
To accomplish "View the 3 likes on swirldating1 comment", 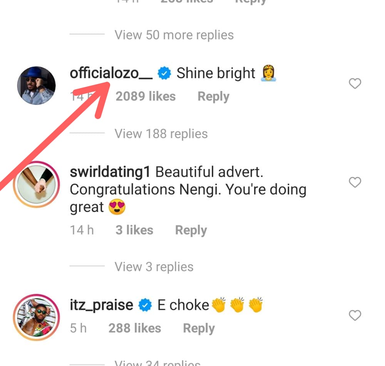I will (134, 230).
